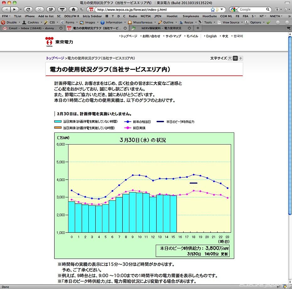This screenshot has width=292, height=289.
Task: Expand the Miscellaneous developer toolbar menu
Action: pyautogui.click(x=142, y=22)
